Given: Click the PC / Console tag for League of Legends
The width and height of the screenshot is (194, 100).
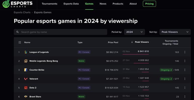Looking at the screenshot, I should click(84, 52).
